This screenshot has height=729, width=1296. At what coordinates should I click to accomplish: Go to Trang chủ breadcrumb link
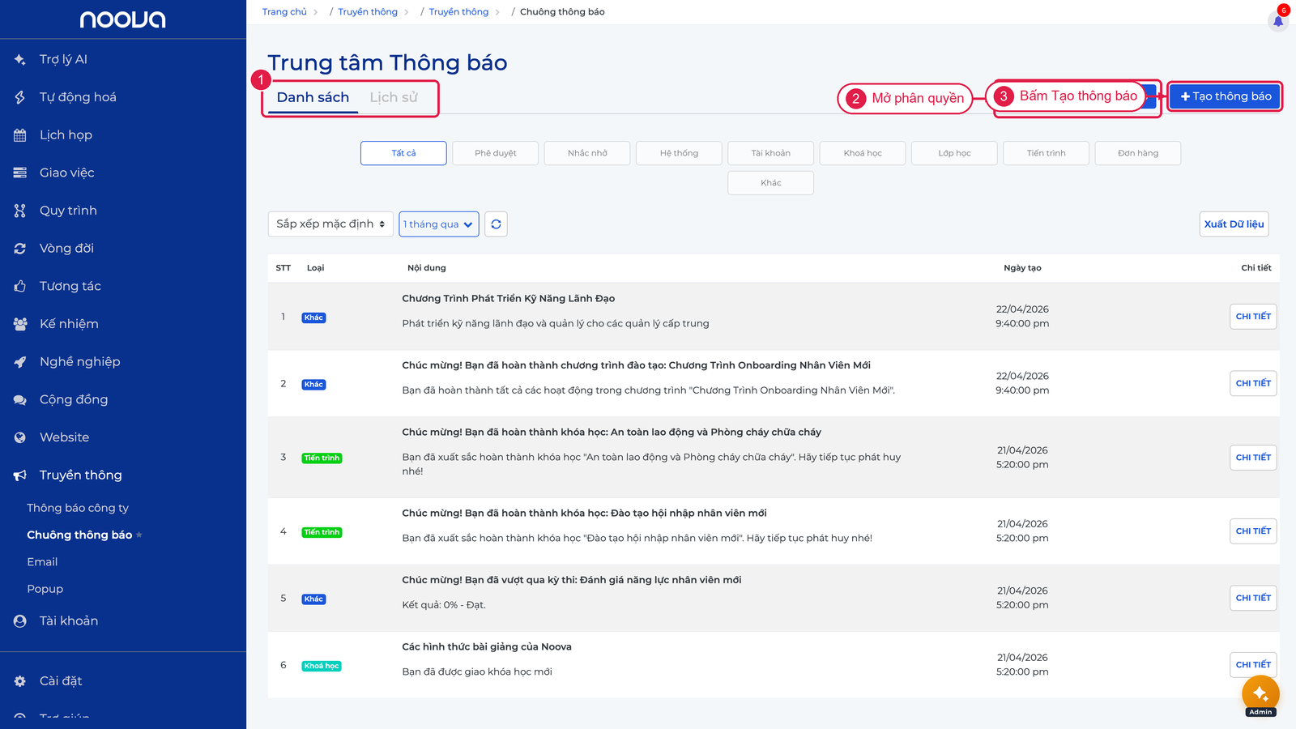coord(284,12)
